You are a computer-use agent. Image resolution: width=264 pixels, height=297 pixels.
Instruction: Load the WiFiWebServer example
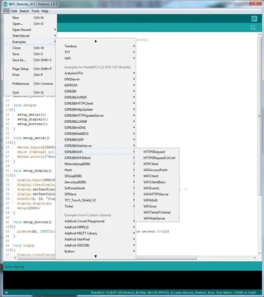coord(157,219)
